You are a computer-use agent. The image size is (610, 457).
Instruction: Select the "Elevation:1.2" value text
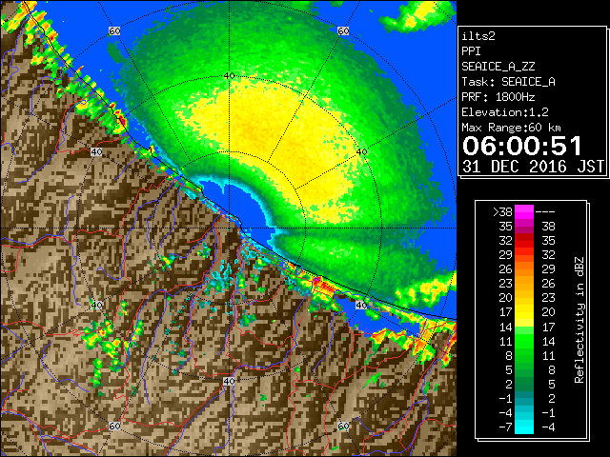[x=505, y=112]
